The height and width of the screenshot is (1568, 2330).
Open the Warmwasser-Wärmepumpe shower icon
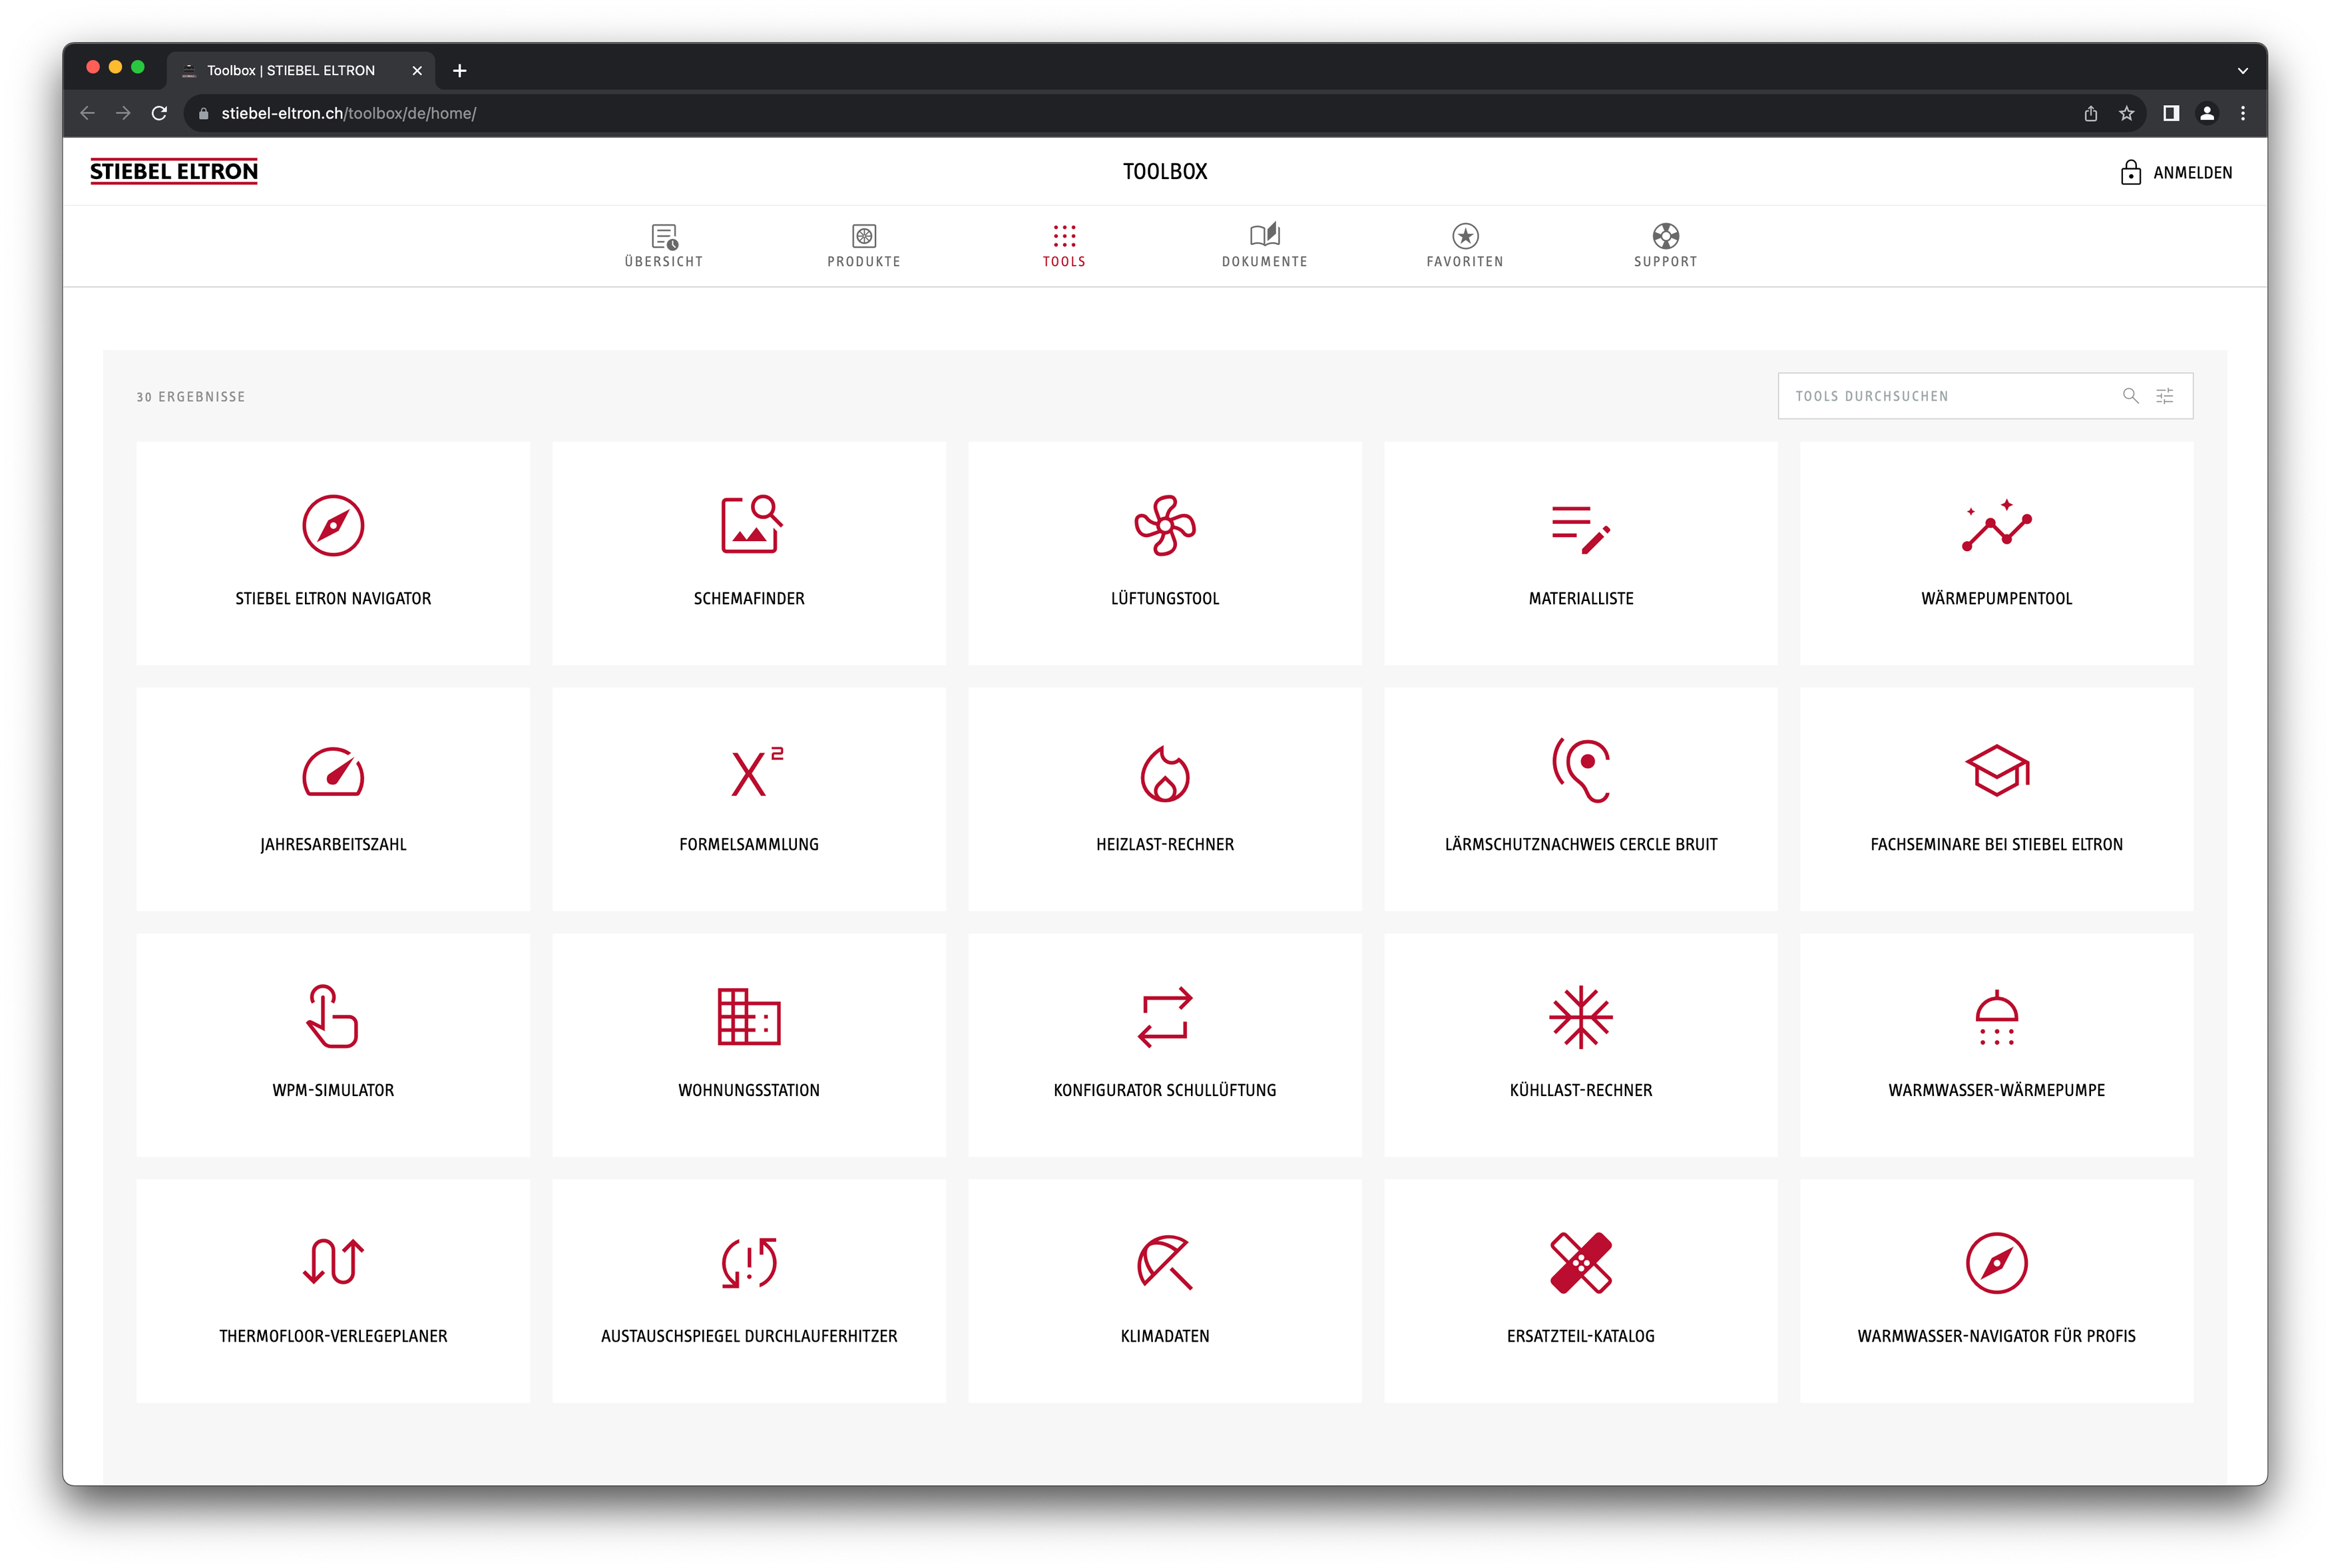coord(1996,1017)
